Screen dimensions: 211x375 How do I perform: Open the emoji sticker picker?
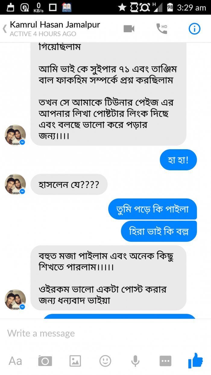click(105, 361)
